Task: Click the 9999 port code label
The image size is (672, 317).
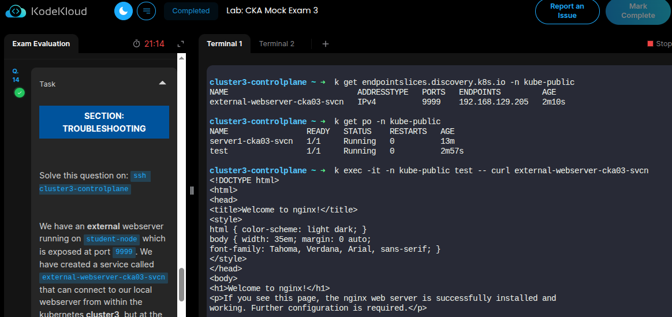Action: coord(124,252)
